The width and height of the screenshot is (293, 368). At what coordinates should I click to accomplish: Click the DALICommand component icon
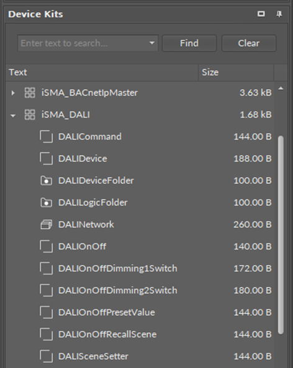(46, 136)
